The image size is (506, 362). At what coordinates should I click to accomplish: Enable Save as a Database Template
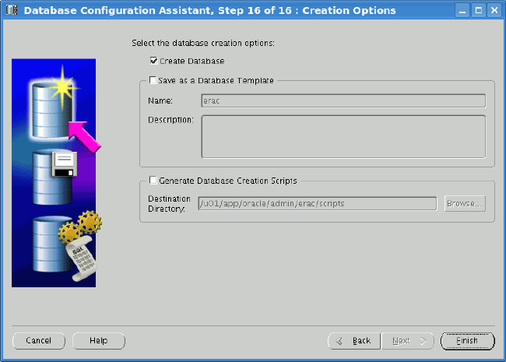(x=153, y=80)
